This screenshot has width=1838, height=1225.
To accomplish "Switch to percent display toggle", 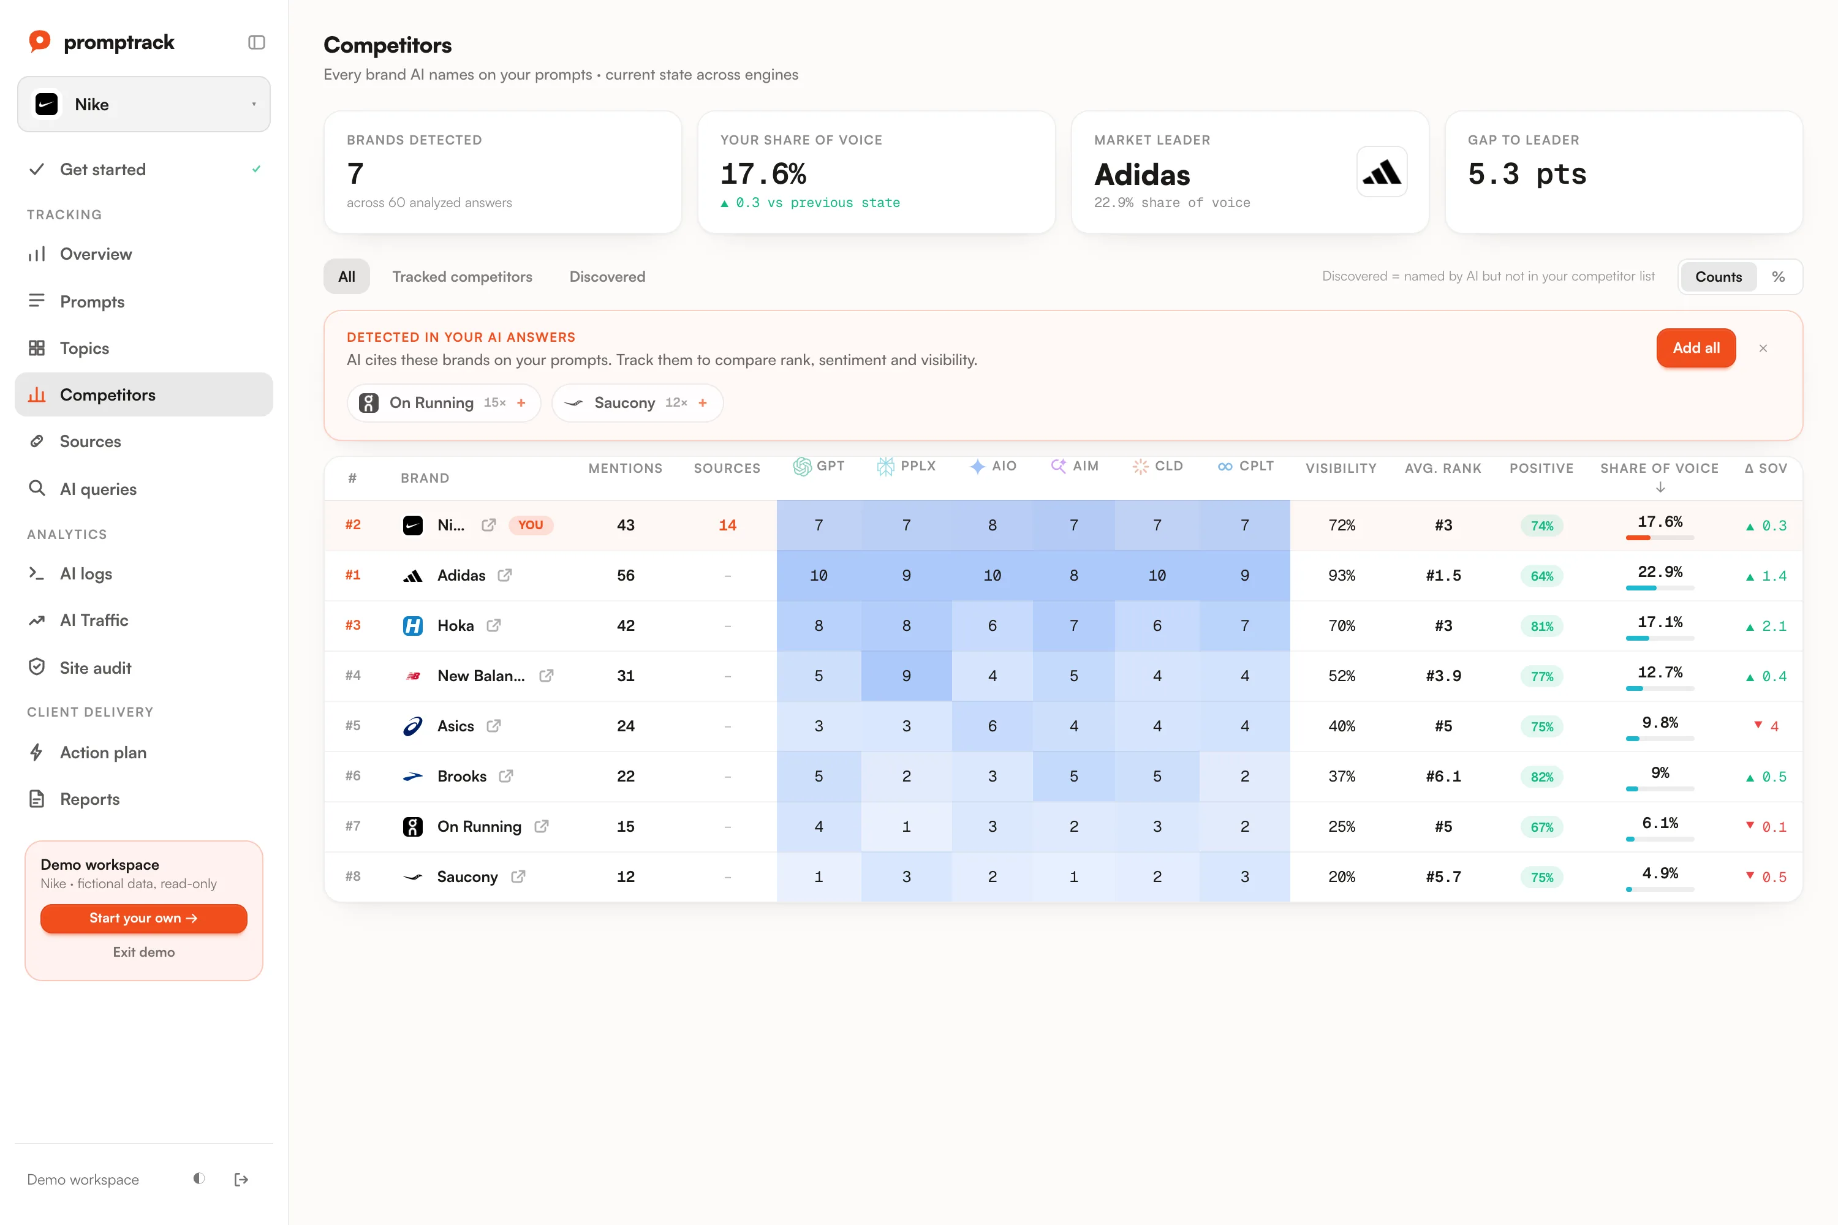I will point(1779,277).
